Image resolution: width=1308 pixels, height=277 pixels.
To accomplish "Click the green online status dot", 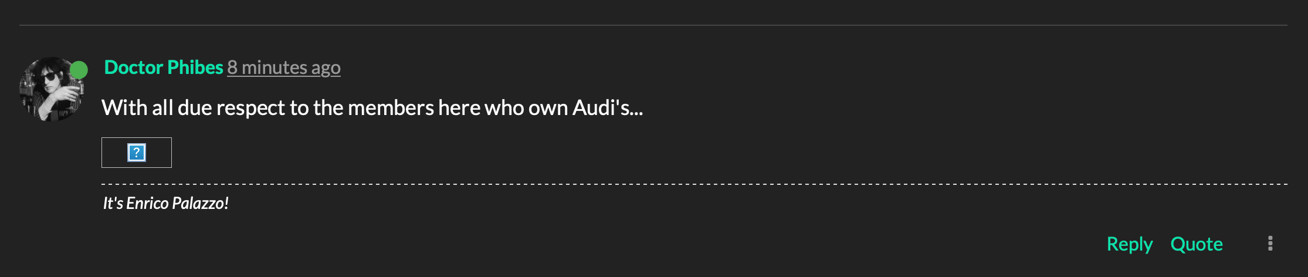I will coord(79,70).
